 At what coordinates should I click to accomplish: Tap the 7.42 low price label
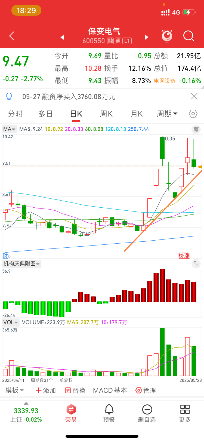86,234
